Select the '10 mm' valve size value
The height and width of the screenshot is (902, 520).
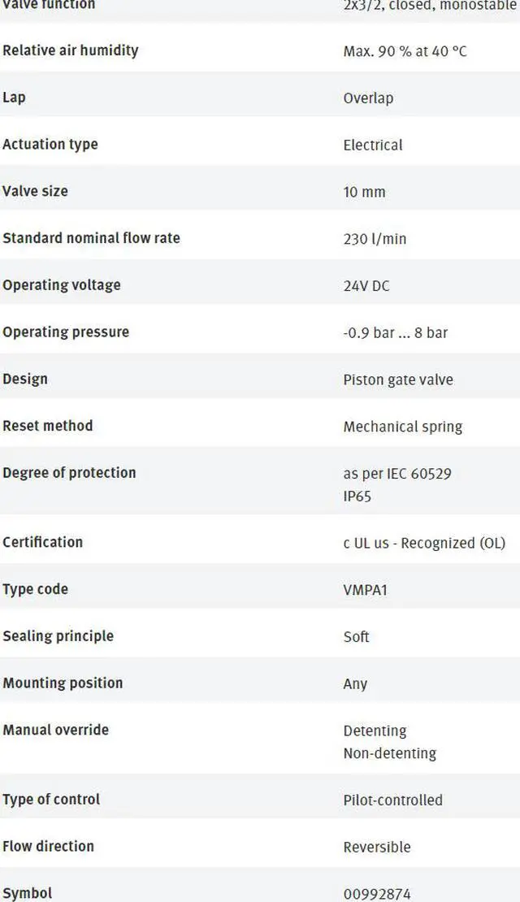[x=364, y=193]
